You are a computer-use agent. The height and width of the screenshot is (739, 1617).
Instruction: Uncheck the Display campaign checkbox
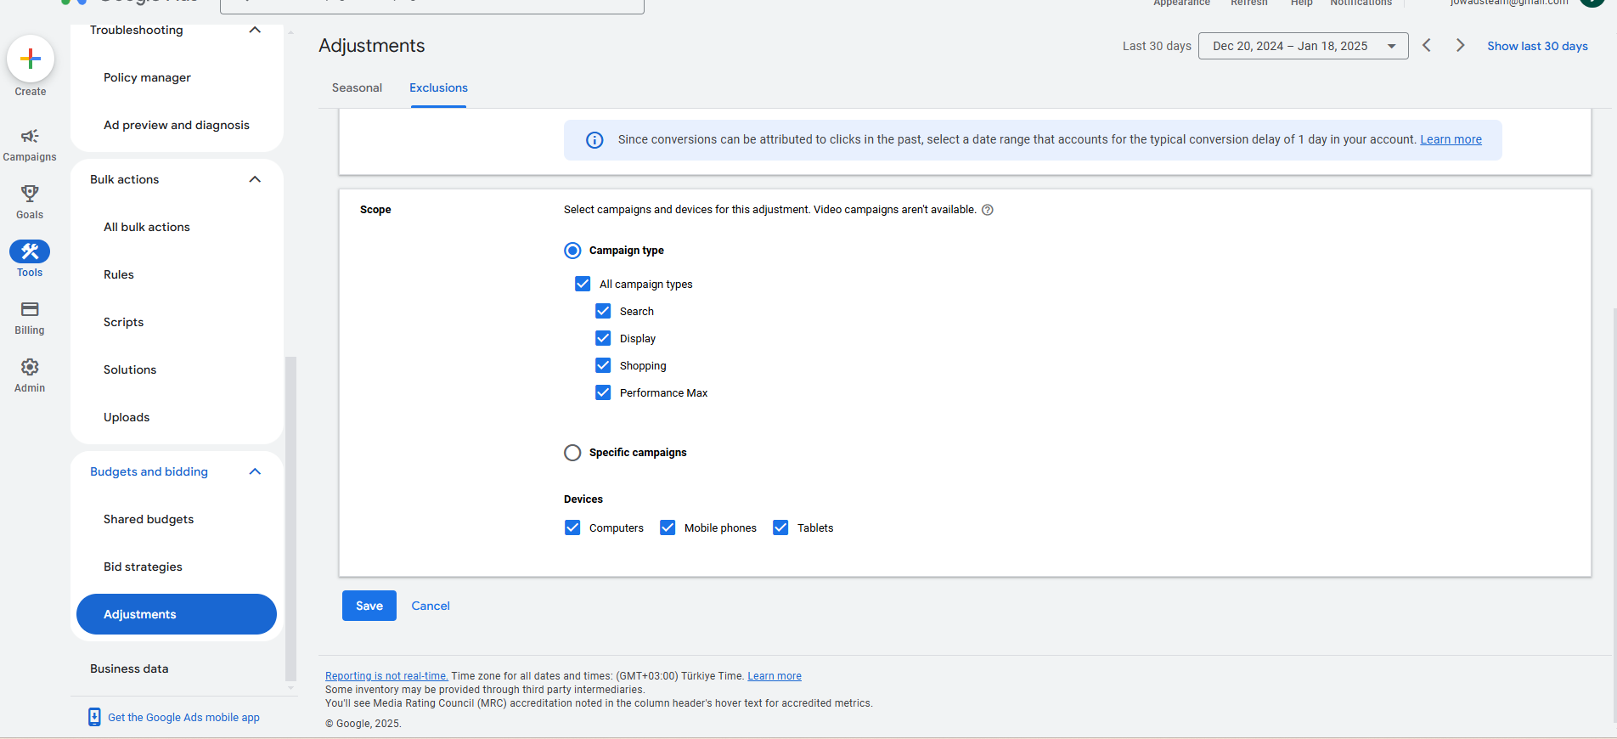click(x=603, y=338)
